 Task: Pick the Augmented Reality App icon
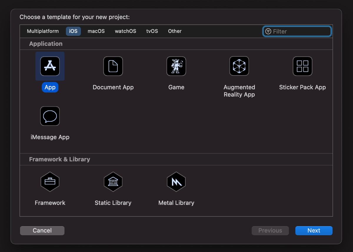click(x=239, y=66)
